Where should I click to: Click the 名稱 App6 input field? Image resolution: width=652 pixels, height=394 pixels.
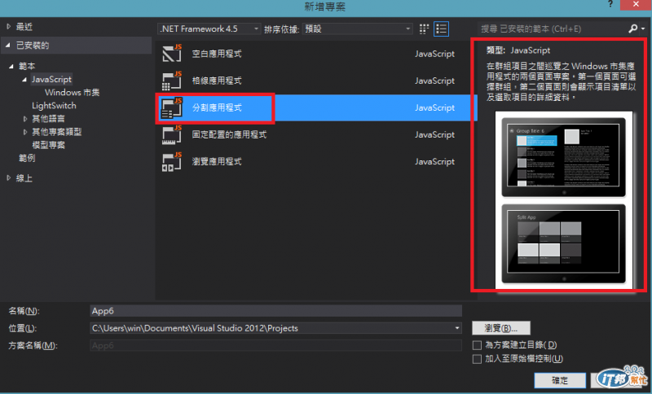[275, 311]
